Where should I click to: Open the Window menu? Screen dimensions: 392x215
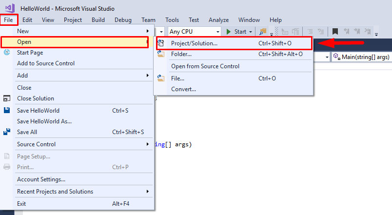point(249,20)
